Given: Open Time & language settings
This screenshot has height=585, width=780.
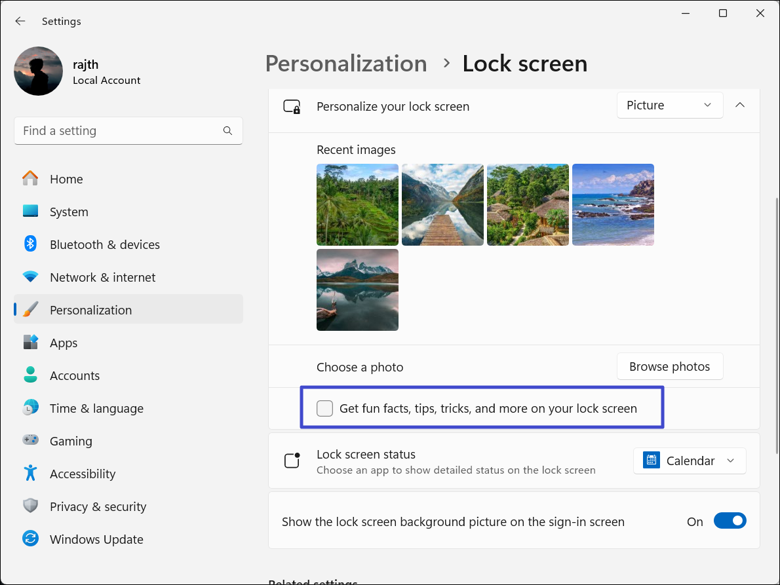Looking at the screenshot, I should tap(96, 408).
